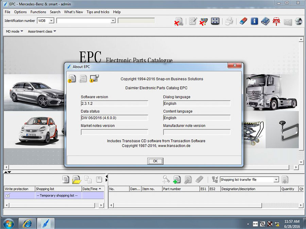Open the identification number combo box dropdown
The width and height of the screenshot is (306, 229).
(113, 20)
